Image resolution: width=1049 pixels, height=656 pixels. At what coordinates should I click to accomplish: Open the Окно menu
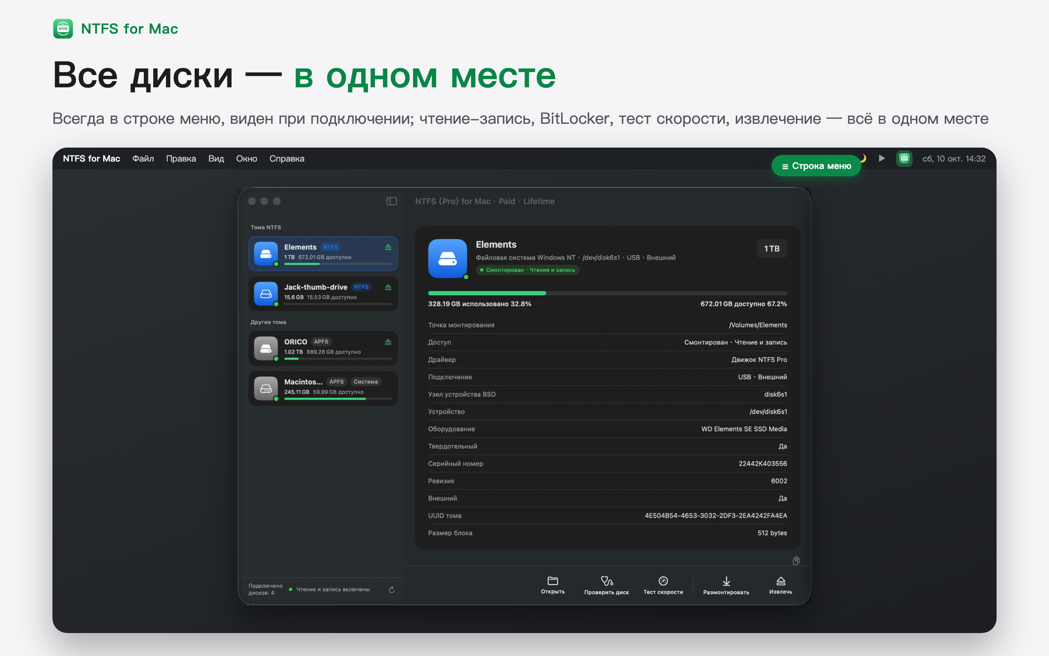pos(247,158)
